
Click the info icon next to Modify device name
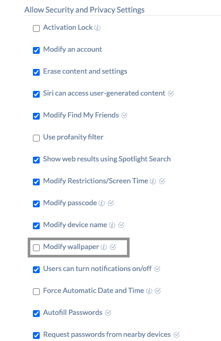click(x=112, y=225)
